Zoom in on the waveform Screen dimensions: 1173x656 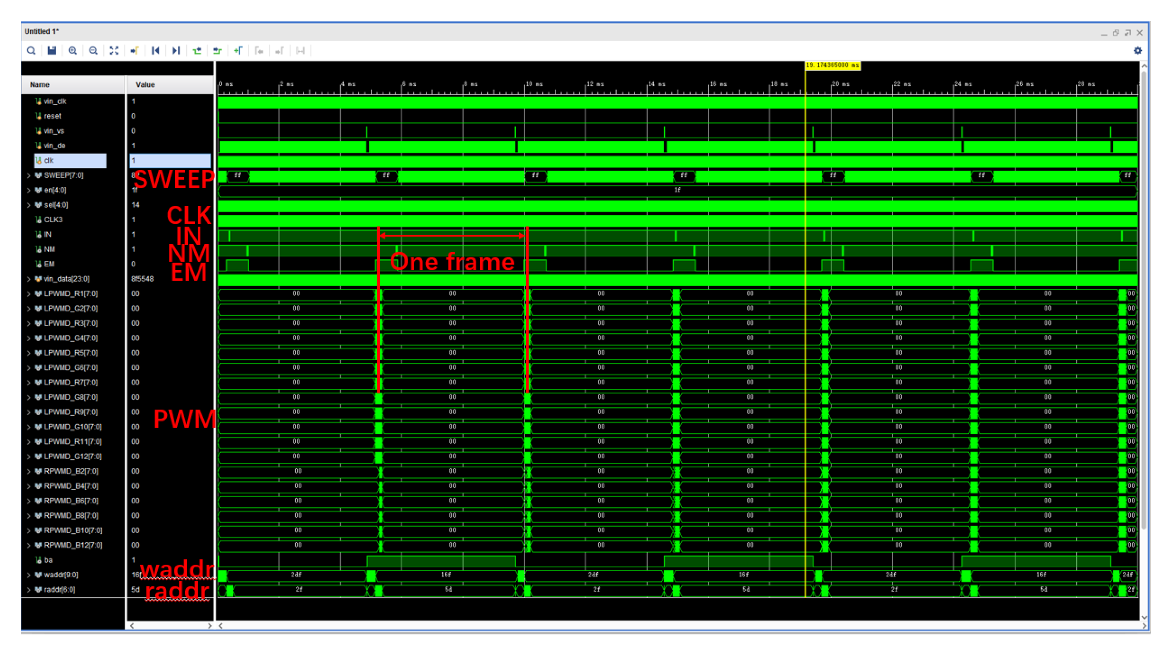pos(72,51)
